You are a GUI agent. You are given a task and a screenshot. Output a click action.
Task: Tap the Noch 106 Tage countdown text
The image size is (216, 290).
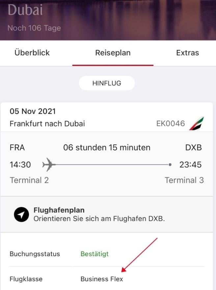(x=34, y=28)
